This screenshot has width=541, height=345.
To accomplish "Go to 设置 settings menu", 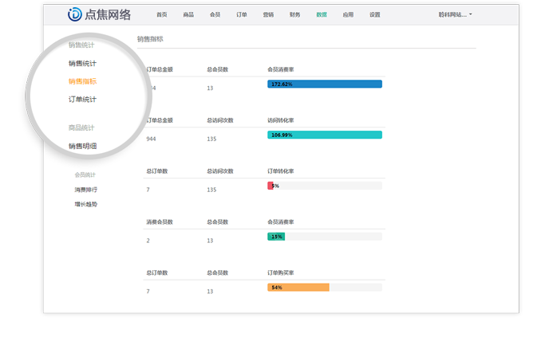I will coord(375,15).
